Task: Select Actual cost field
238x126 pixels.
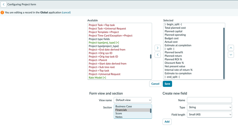Action: (171, 42)
